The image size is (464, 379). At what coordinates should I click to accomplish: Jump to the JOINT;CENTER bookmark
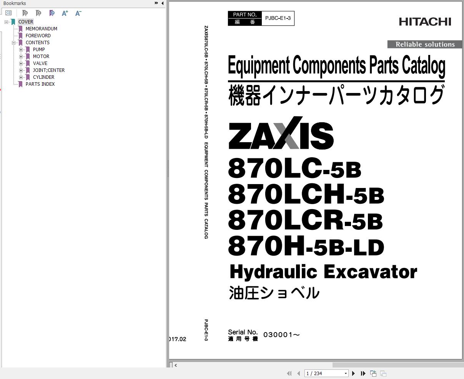coord(49,70)
